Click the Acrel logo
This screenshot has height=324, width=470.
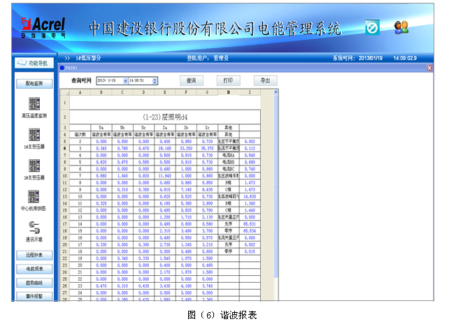(x=43, y=28)
